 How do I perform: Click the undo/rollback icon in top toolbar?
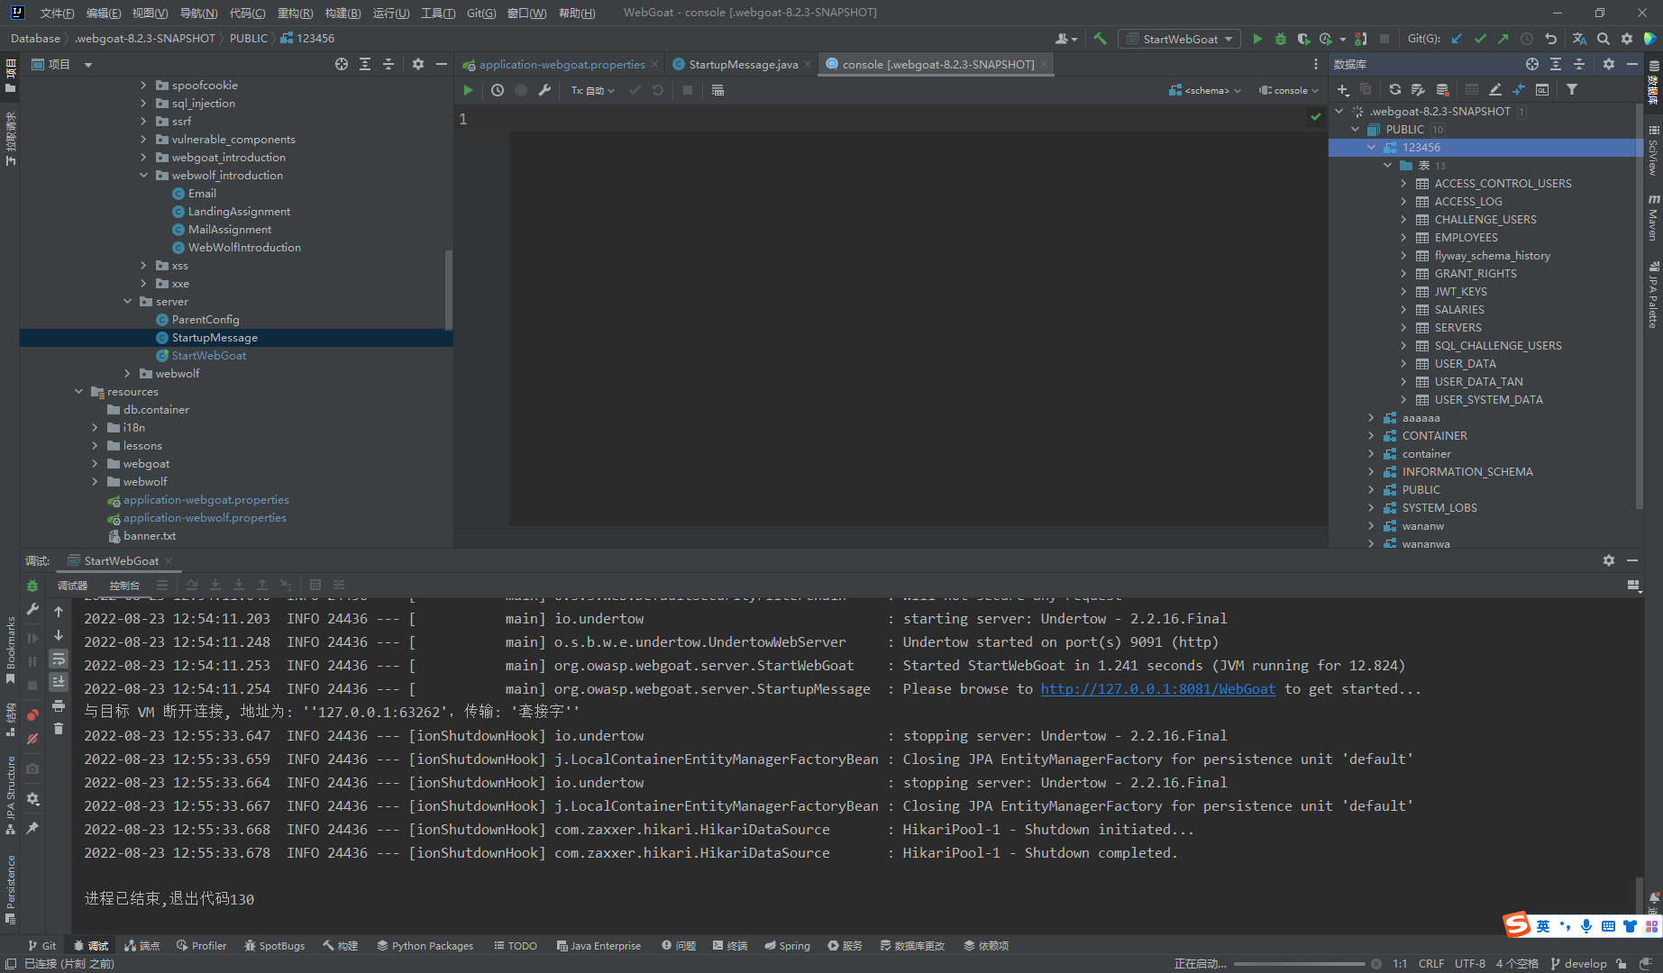(1550, 39)
